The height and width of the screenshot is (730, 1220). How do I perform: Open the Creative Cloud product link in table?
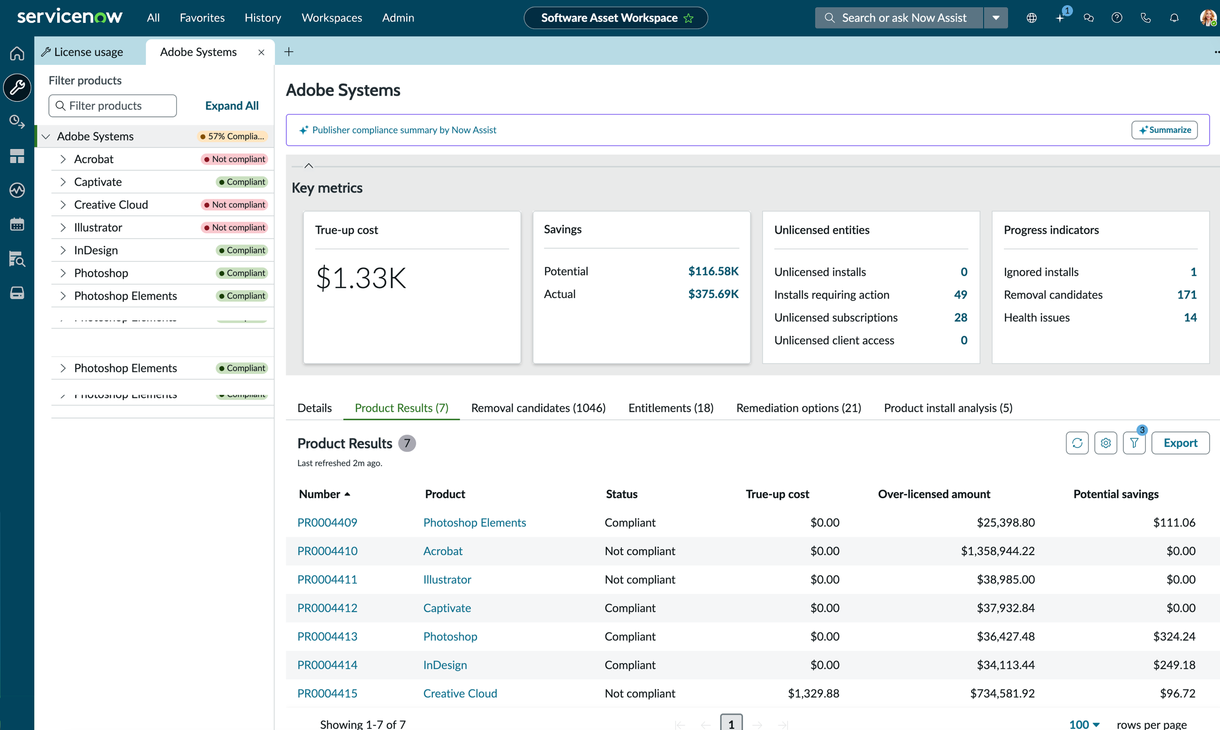tap(460, 693)
